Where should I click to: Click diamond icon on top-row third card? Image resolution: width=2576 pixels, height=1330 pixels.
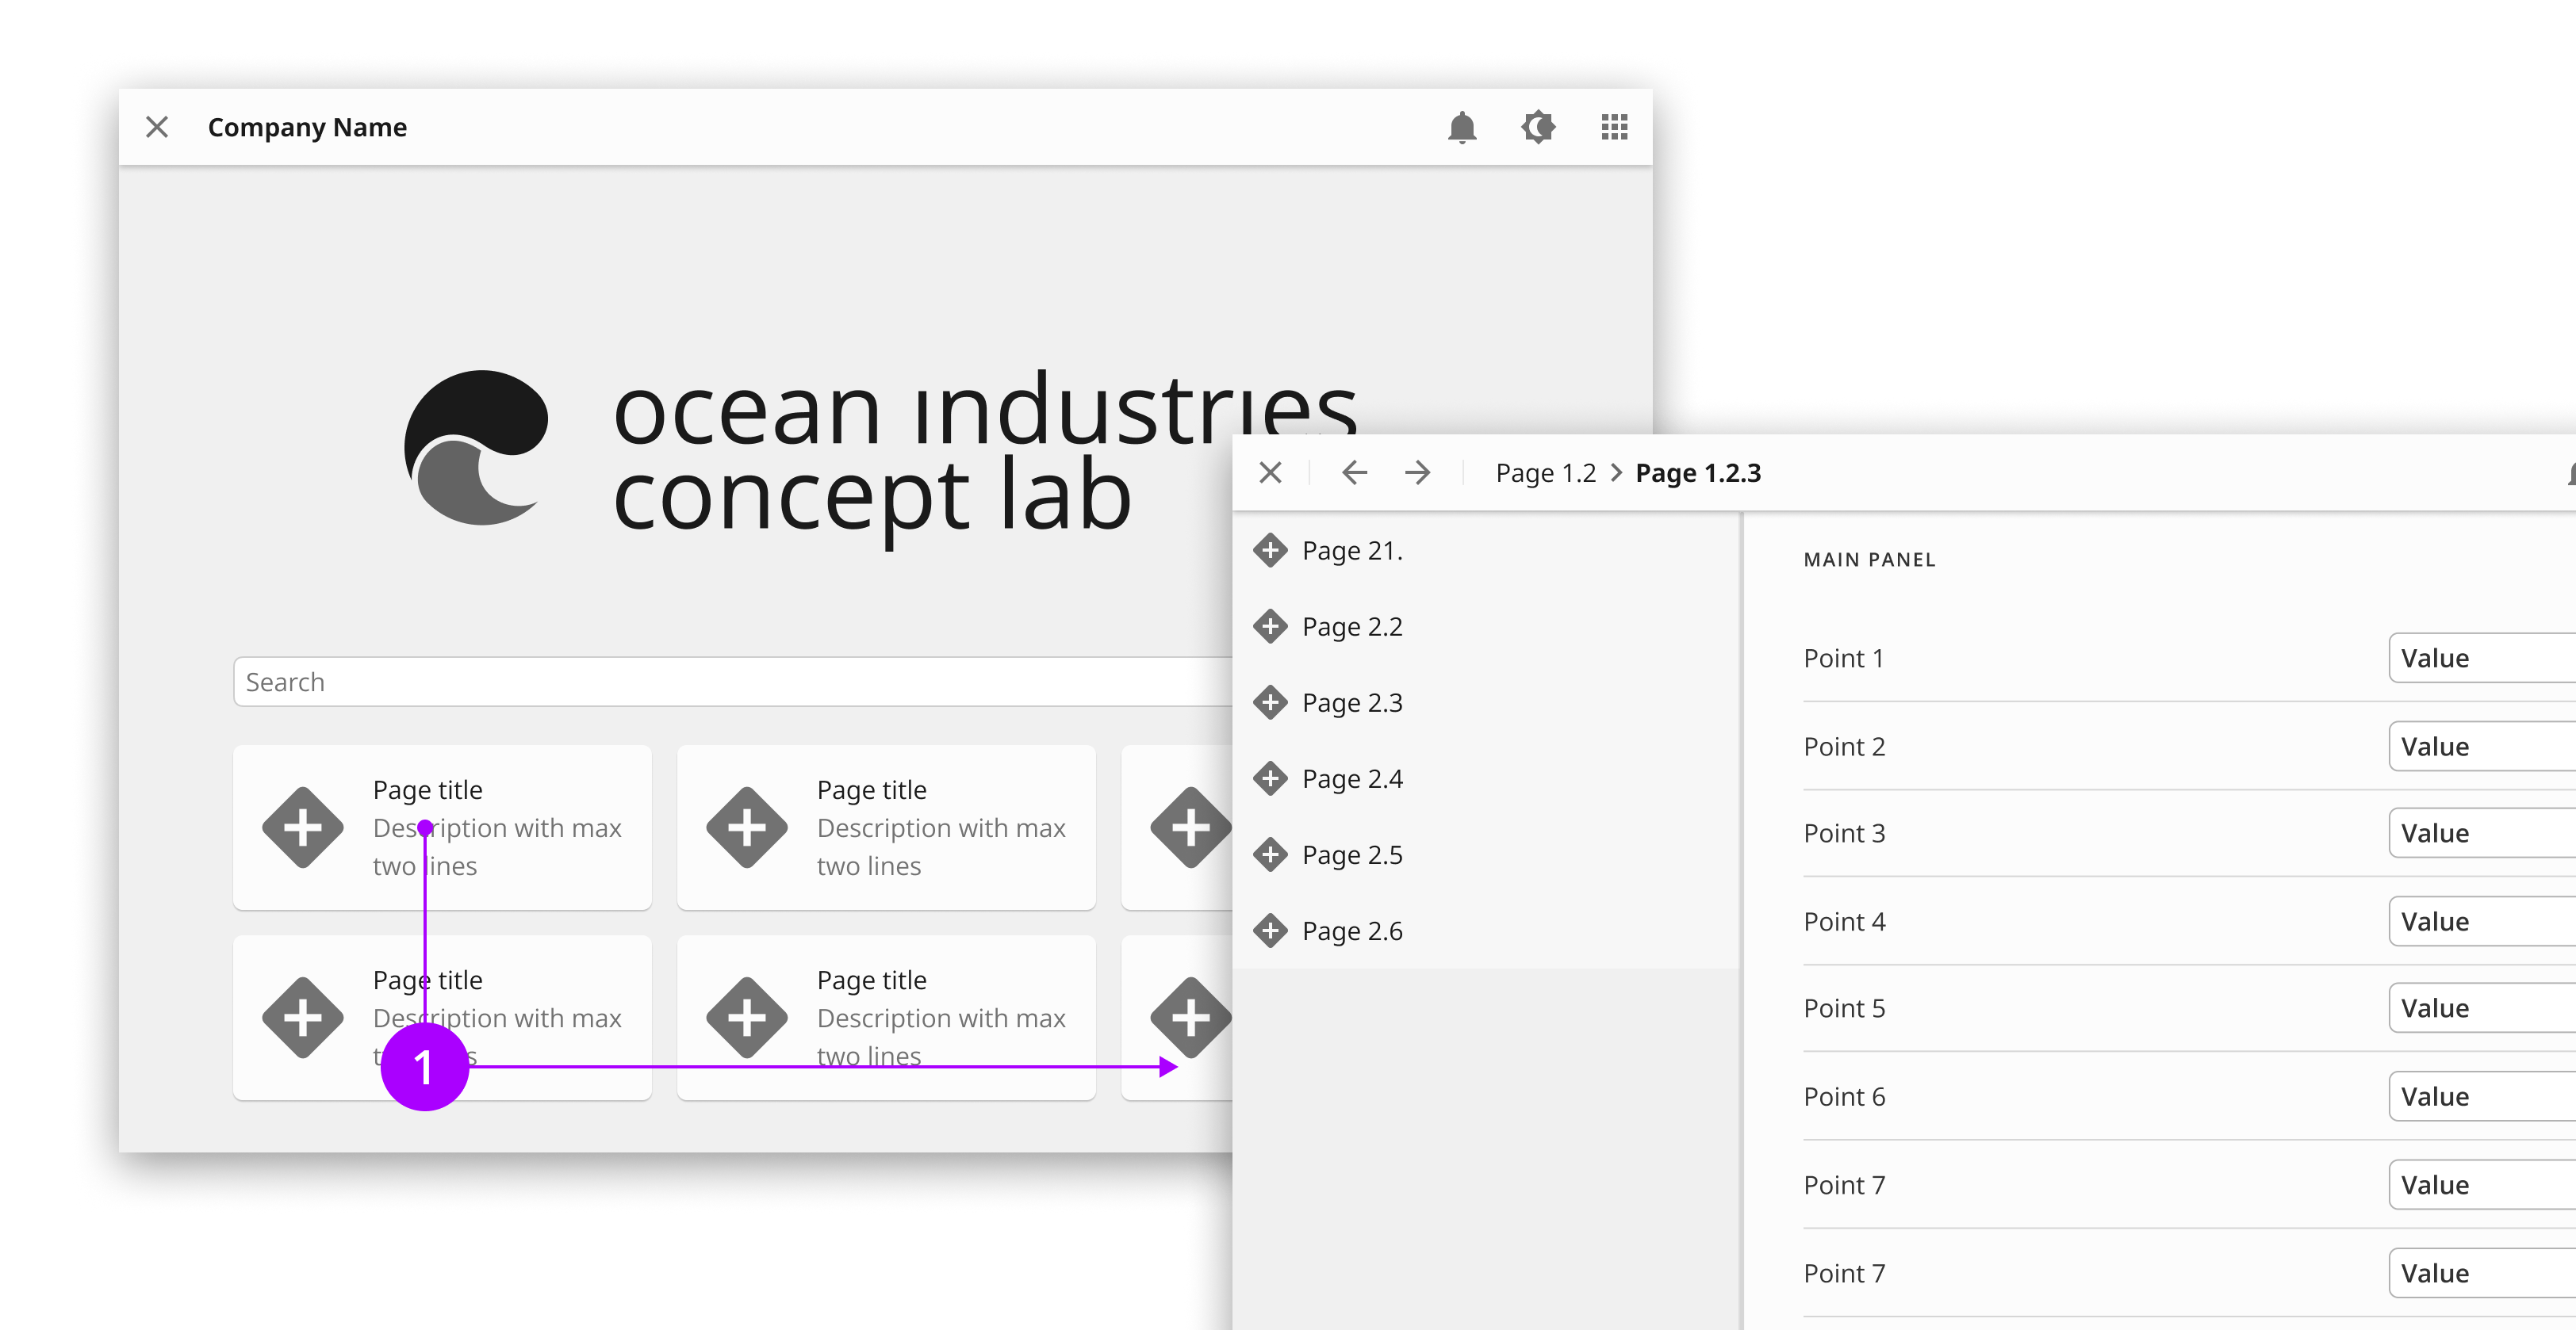[1190, 827]
